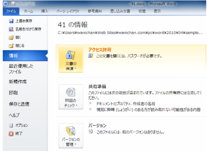Viewport: 207px width, 155px height.
Task: Click the Word application icon in title bar
Action: [6, 4]
